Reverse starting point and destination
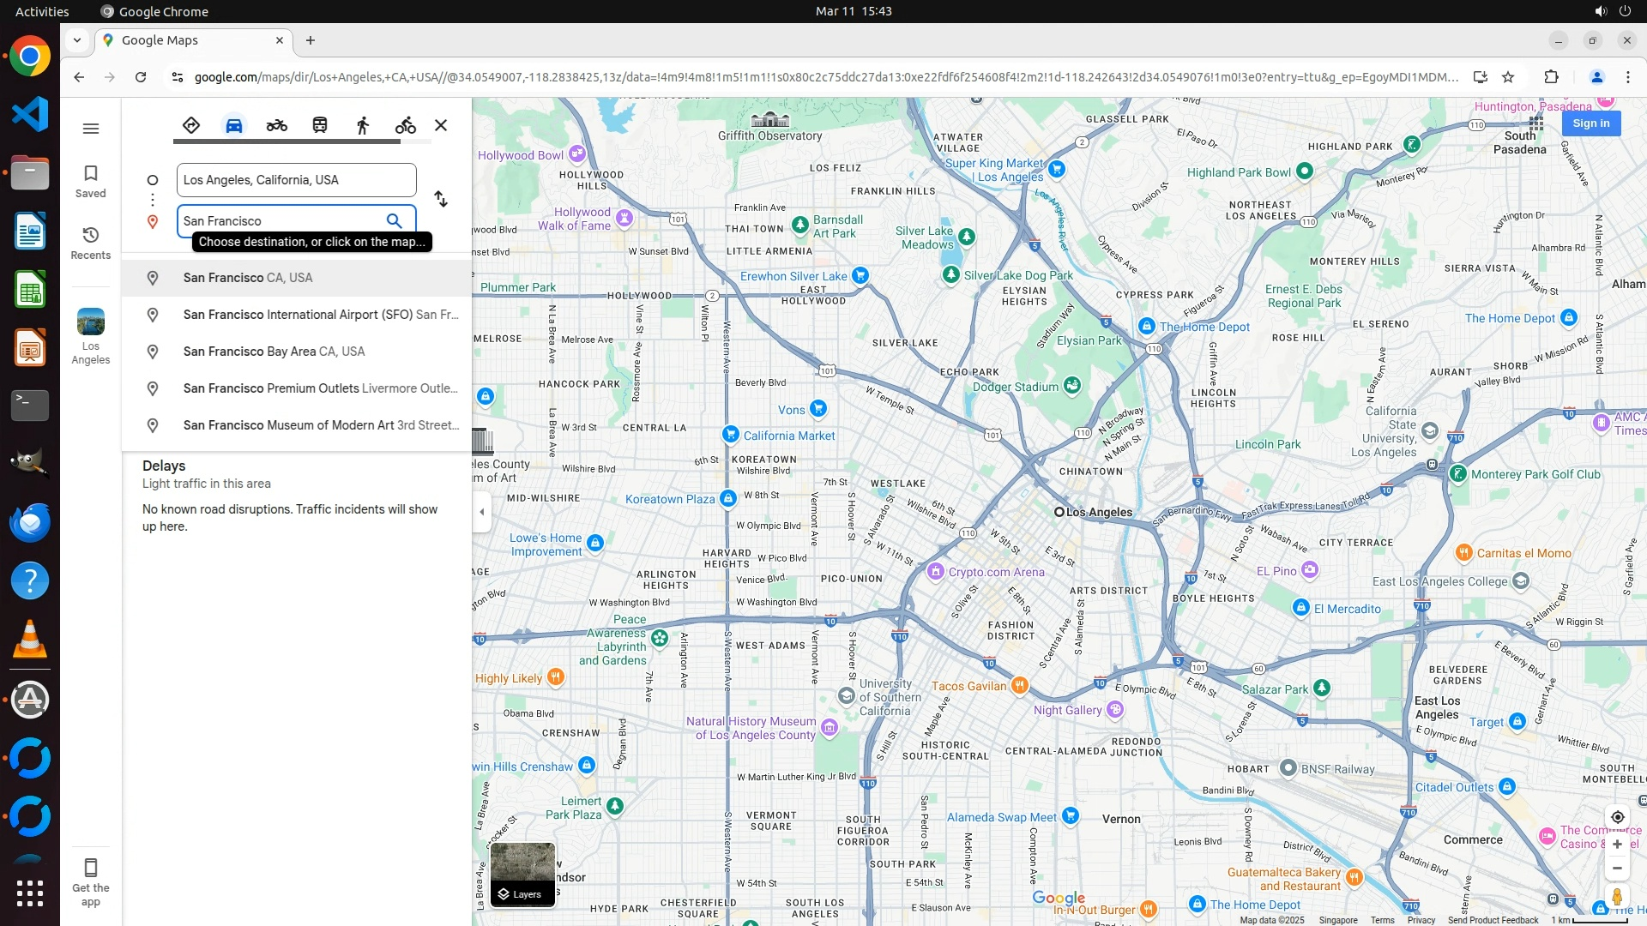 click(441, 199)
